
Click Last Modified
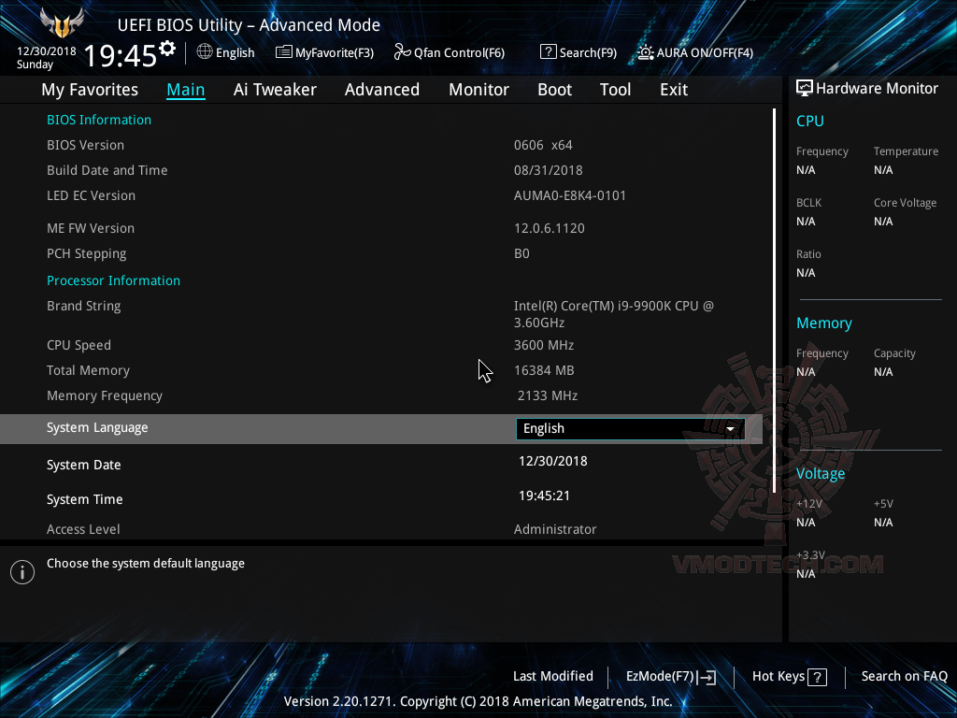(552, 676)
